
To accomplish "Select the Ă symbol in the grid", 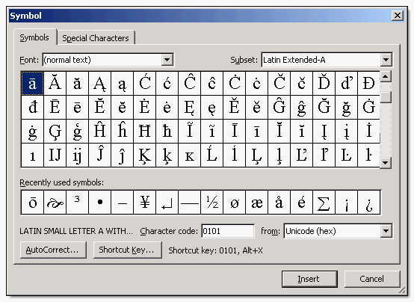I will pyautogui.click(x=55, y=83).
